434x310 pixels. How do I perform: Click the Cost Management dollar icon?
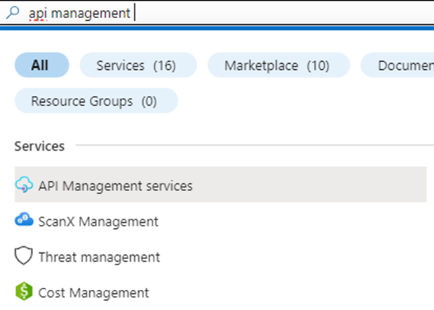click(23, 293)
